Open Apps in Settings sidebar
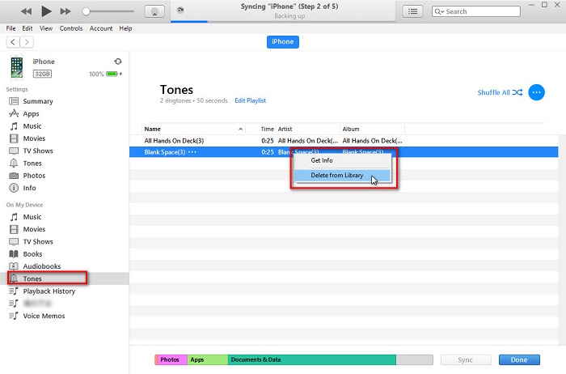Viewport: 566px width, 374px height. (31, 114)
